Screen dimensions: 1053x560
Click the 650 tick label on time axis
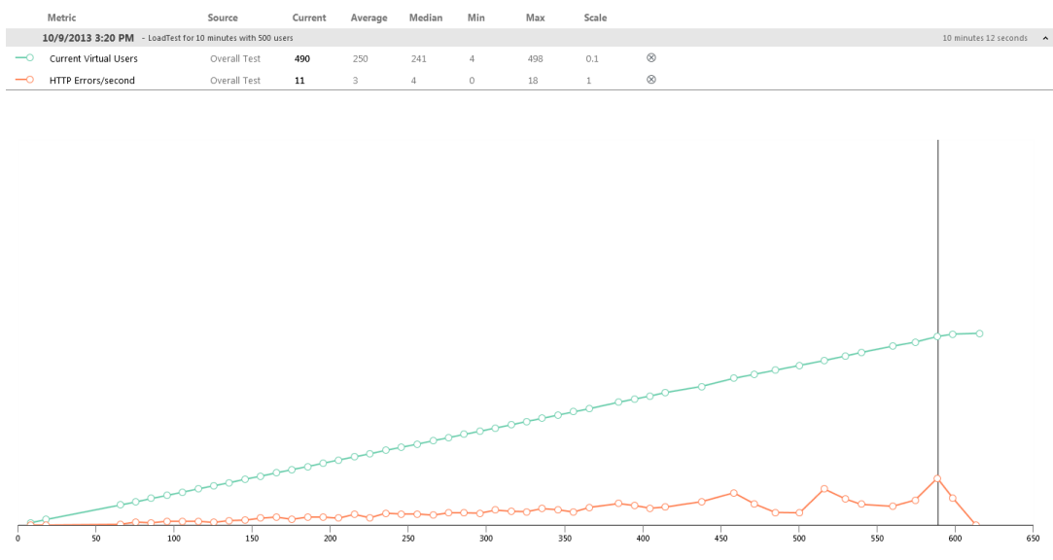click(x=1033, y=538)
